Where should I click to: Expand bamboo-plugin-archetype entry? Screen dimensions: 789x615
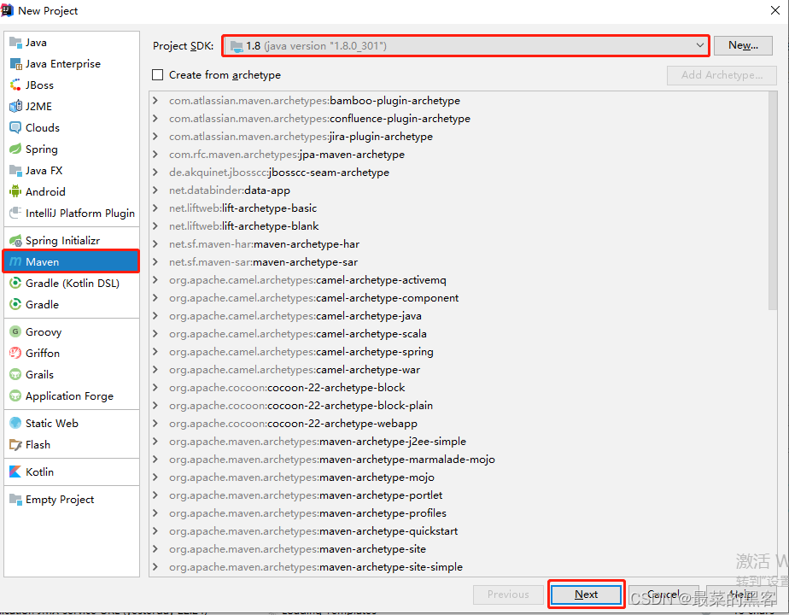155,101
